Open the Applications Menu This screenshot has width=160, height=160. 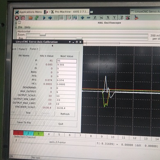click(28, 12)
